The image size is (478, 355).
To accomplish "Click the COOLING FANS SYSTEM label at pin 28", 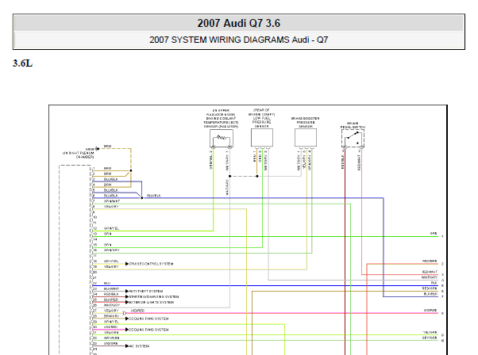I will coord(148,319).
